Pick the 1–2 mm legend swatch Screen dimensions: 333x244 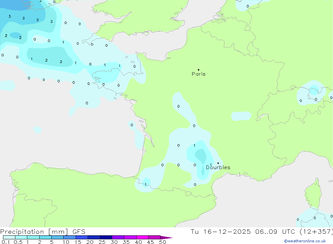click(x=33, y=237)
